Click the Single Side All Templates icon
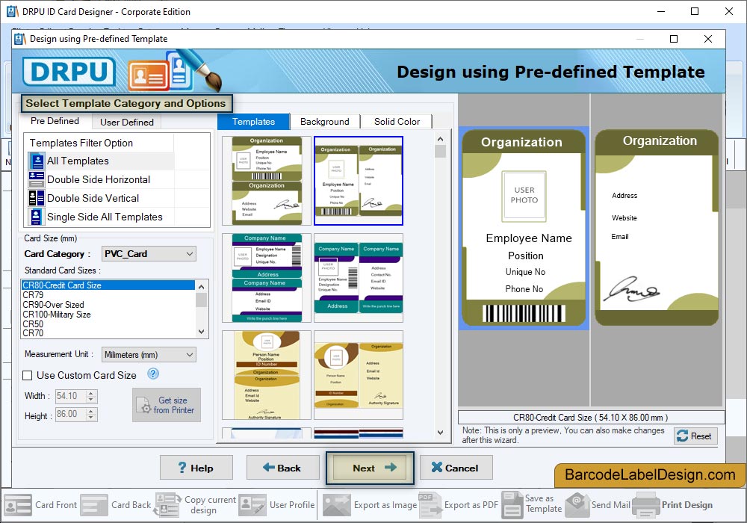The image size is (747, 523). tap(36, 217)
